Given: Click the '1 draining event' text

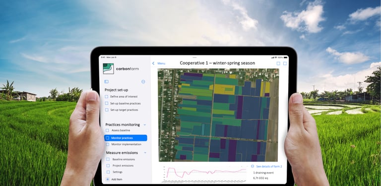Looking at the screenshot, I should [263, 173].
